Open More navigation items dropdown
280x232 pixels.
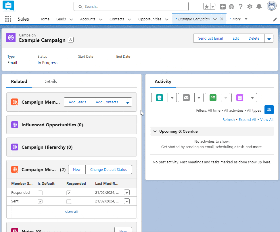[246, 19]
